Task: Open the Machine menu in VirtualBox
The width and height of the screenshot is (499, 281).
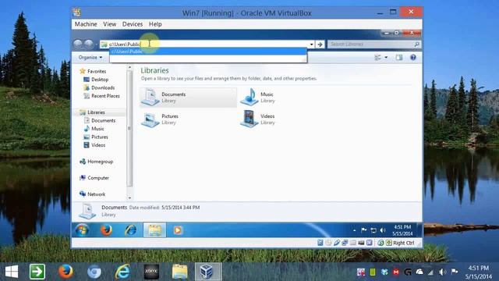Action: [x=86, y=24]
